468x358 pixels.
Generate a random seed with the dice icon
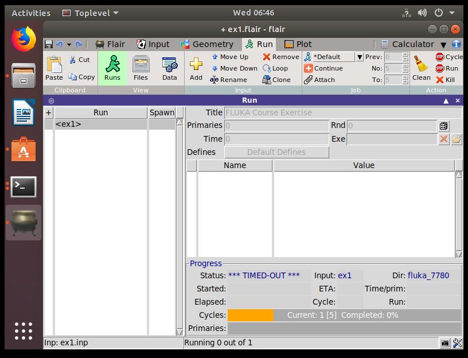(x=443, y=126)
